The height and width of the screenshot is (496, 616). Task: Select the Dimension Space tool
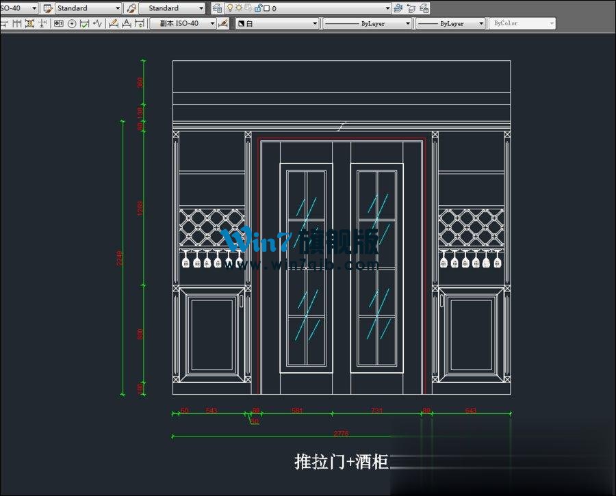pyautogui.click(x=29, y=23)
